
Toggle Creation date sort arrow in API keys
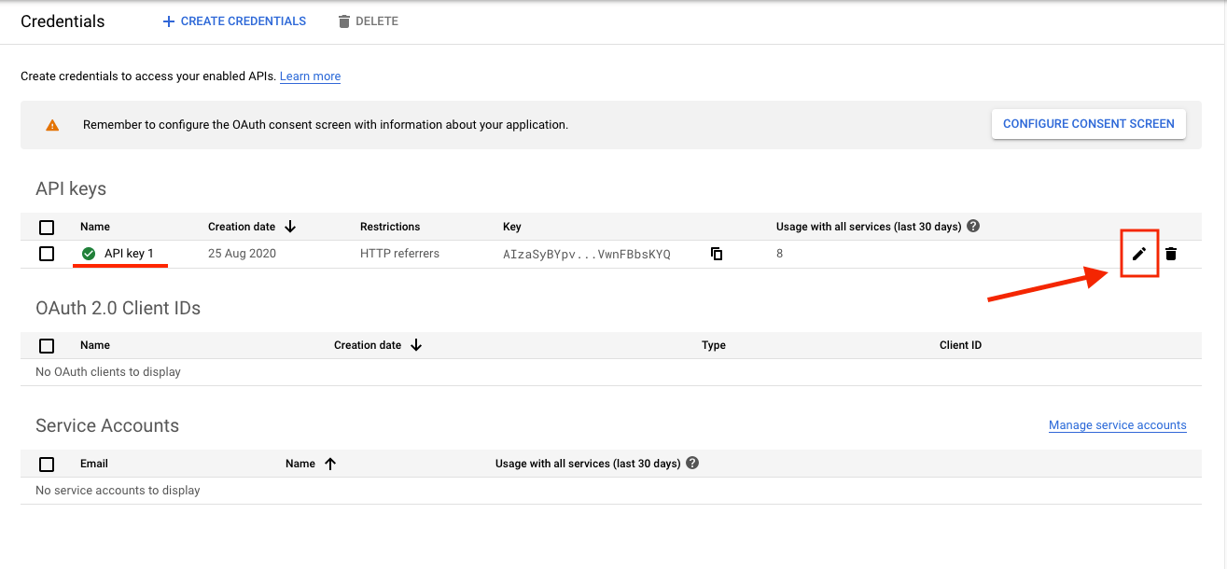[x=289, y=226]
